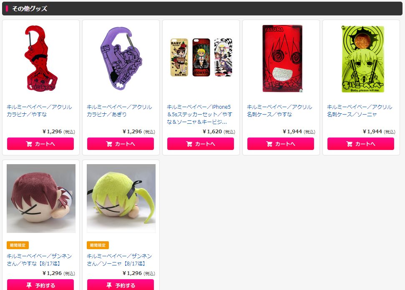
Task: Open the アクリルカラビナ／あぎり product link
Action: pyautogui.click(x=119, y=110)
